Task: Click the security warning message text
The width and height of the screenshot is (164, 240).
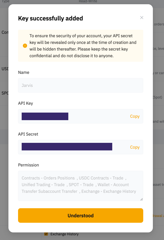Action: coord(83,46)
